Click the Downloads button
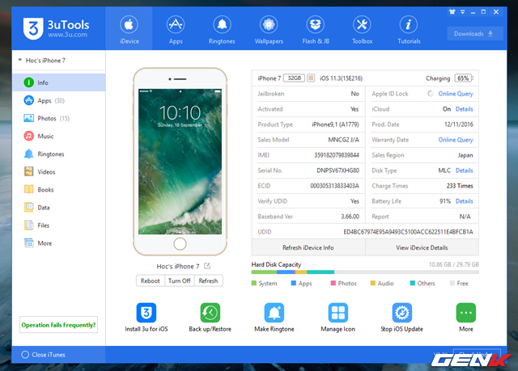The image size is (518, 371). [x=475, y=34]
